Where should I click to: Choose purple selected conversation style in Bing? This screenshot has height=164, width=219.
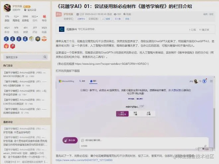point(122,114)
